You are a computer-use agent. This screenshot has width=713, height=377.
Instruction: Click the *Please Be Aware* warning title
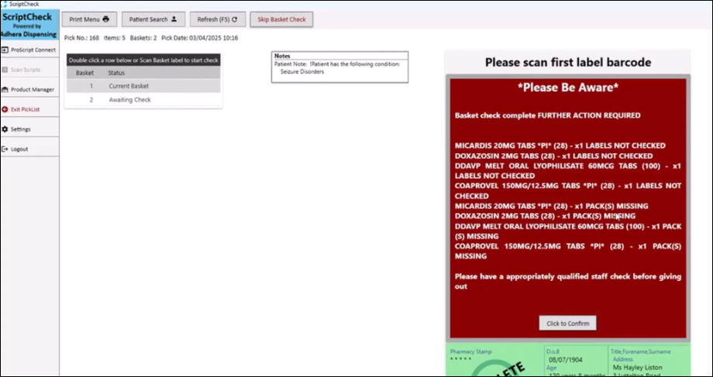[568, 87]
